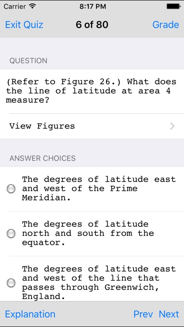
Task: Tap Grade to score the quiz
Action: click(166, 24)
